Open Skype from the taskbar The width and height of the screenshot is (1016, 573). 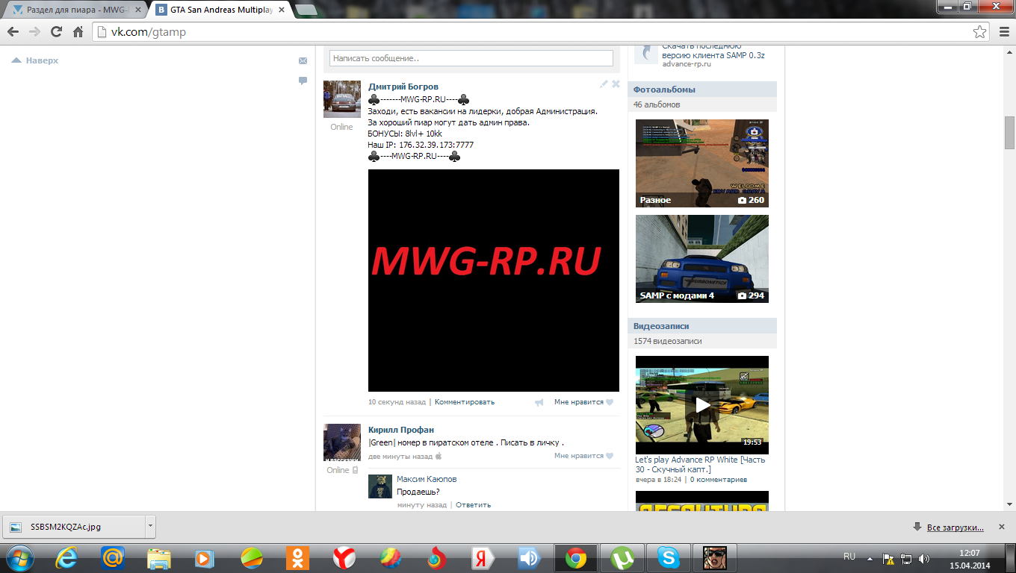coord(669,557)
